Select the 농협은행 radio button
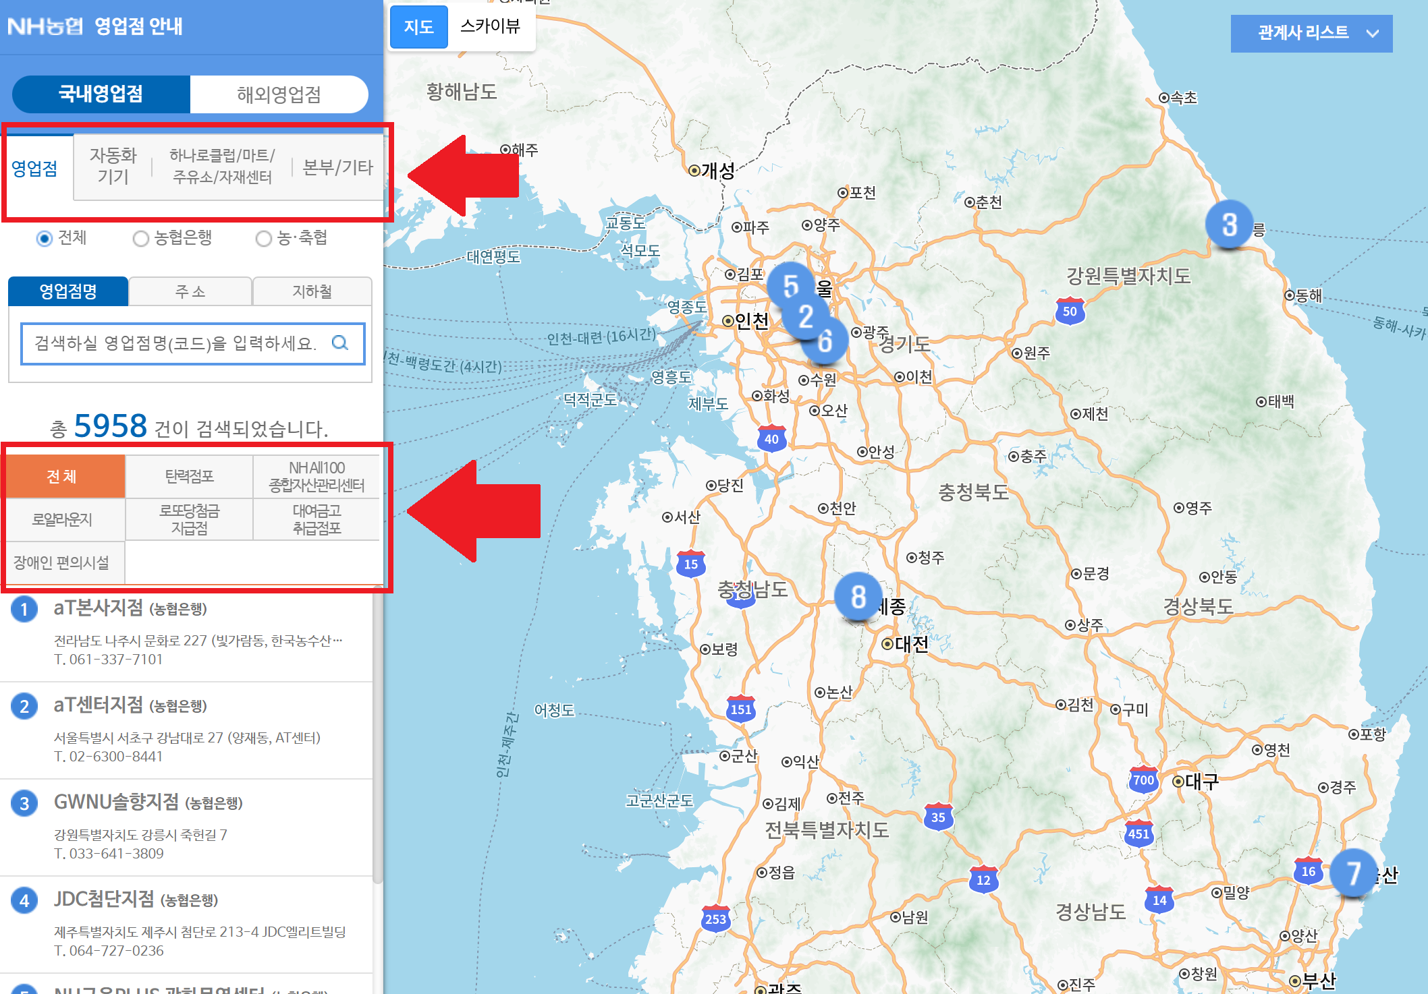This screenshot has width=1428, height=994. tap(140, 239)
